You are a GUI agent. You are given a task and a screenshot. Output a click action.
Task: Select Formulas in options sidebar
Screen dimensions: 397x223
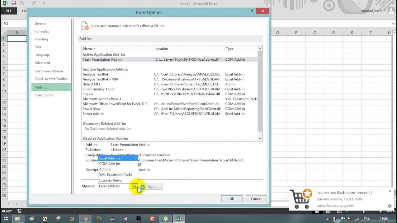pos(51,31)
